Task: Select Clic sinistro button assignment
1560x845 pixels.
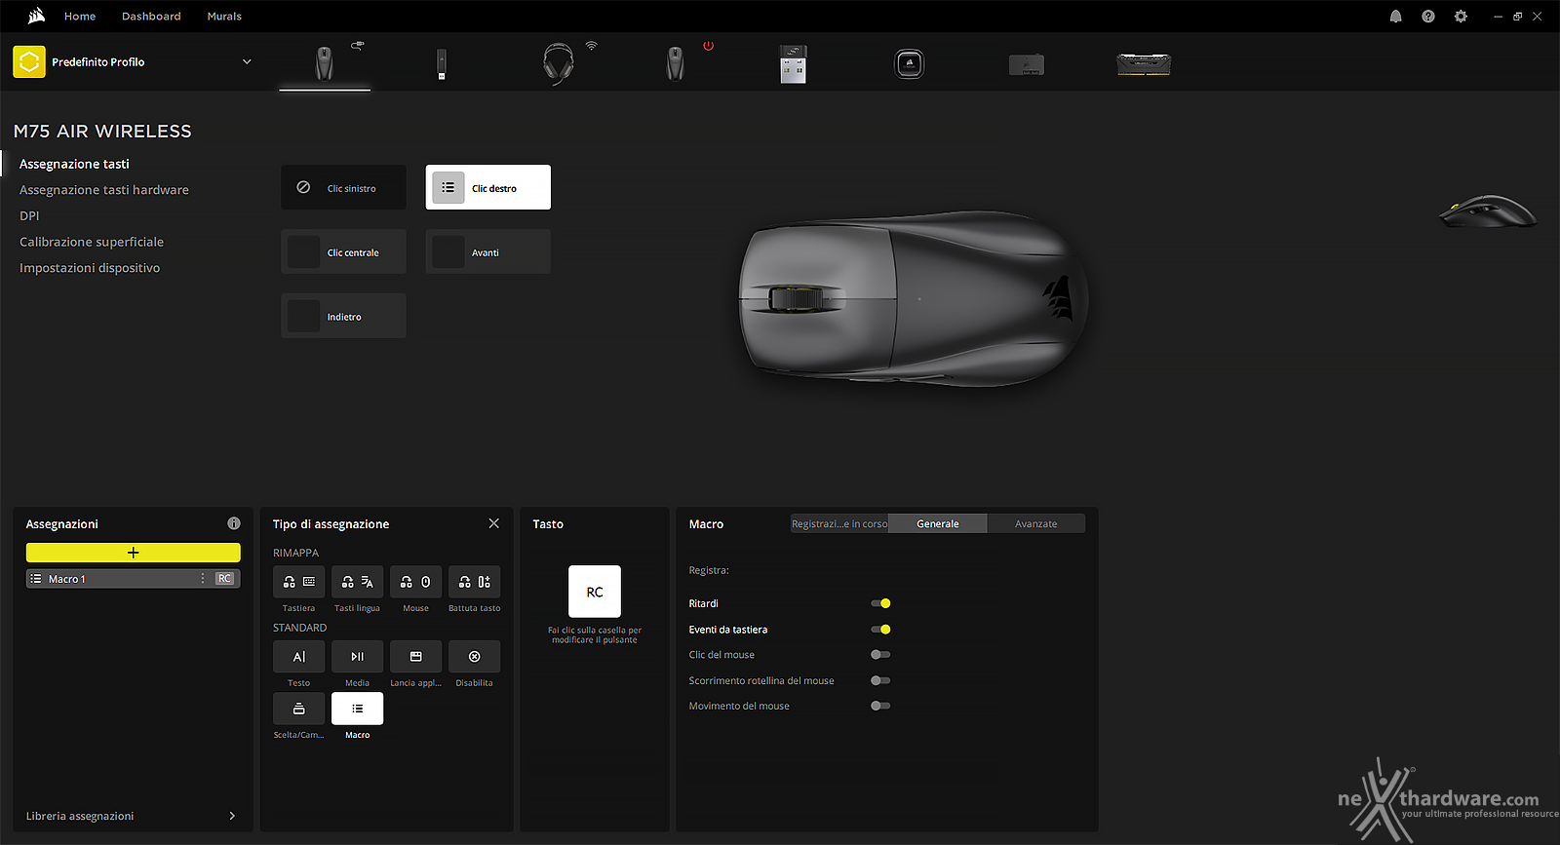Action: [x=343, y=187]
